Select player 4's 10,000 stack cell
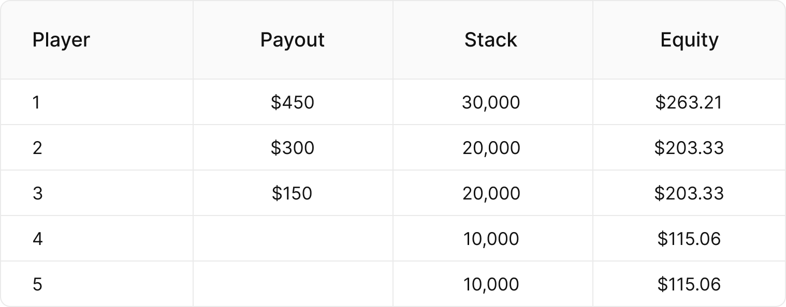Screen dimensions: 786x307 pyautogui.click(x=491, y=239)
